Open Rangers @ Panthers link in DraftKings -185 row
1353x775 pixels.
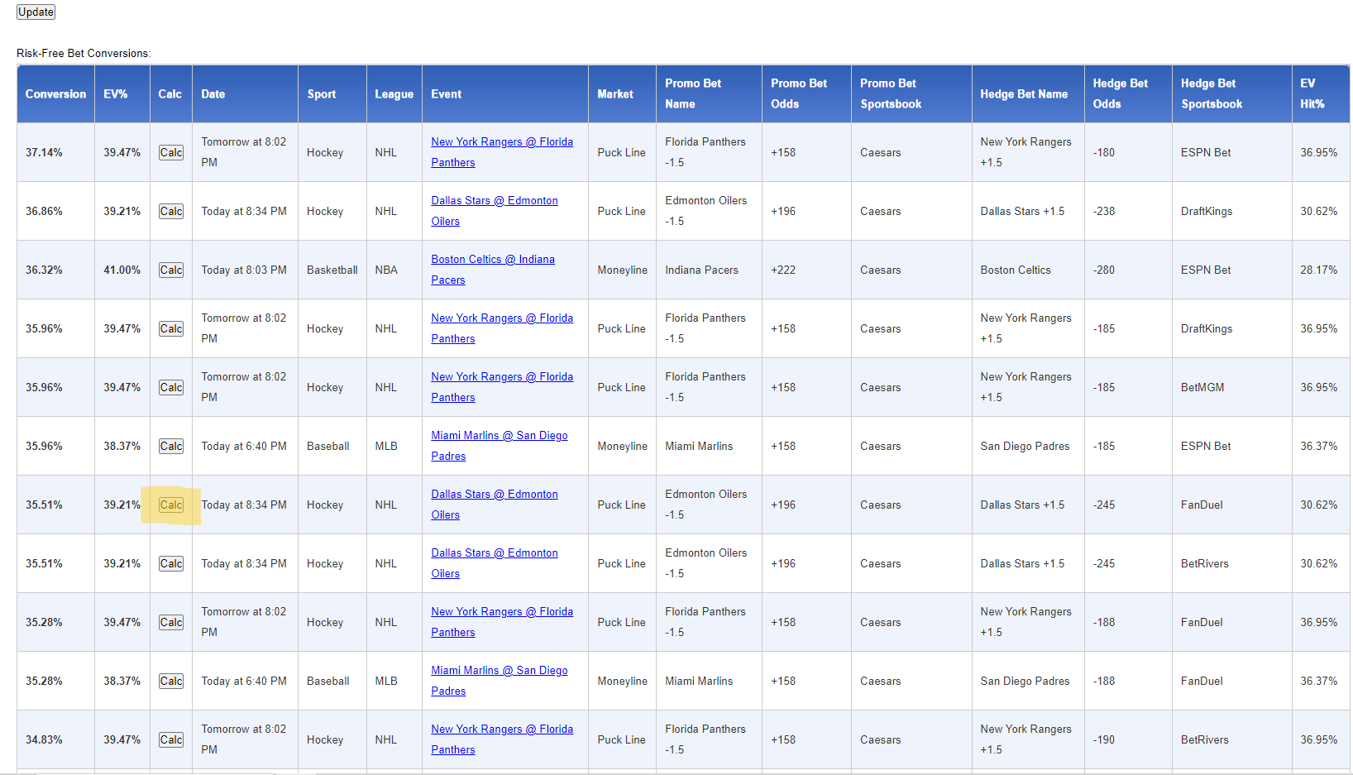pos(502,328)
